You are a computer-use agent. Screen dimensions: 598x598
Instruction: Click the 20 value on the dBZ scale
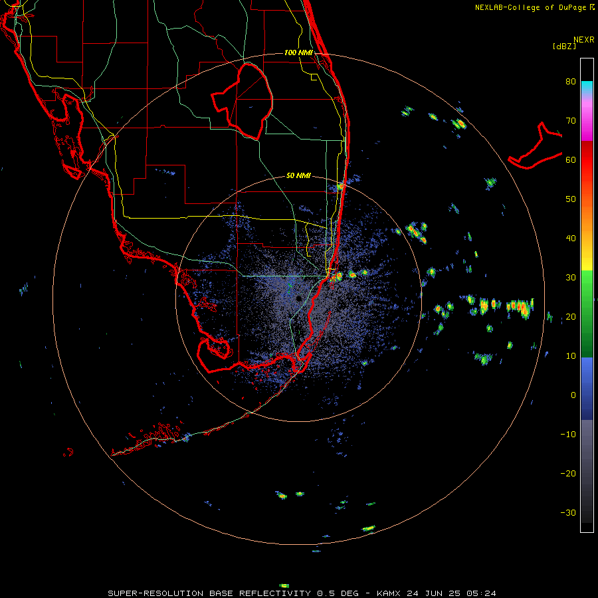click(x=571, y=317)
